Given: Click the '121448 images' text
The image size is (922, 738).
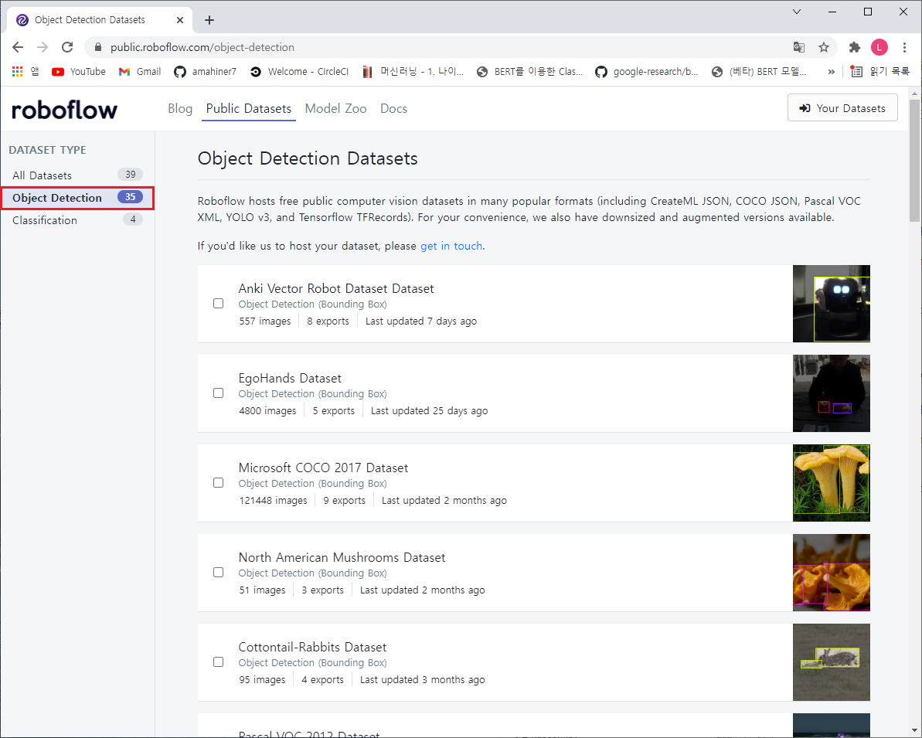Looking at the screenshot, I should click(x=273, y=501).
